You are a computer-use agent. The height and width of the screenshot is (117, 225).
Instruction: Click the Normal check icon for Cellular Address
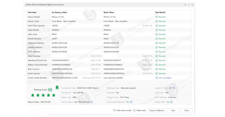[x=156, y=47]
